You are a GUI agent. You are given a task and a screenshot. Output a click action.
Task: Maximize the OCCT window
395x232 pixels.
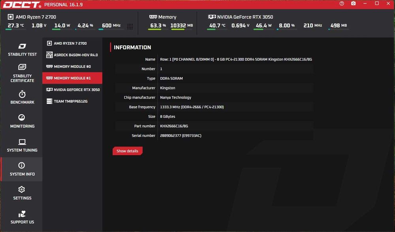377,3
